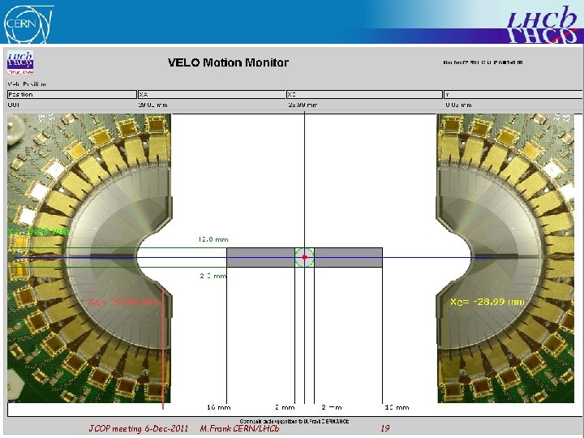Click the red "XA=" label on left detector
The image size is (584, 438).
point(123,302)
